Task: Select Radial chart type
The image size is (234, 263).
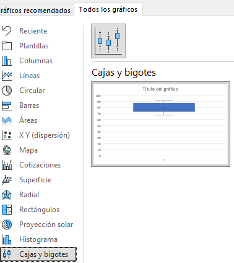Action: 29,195
